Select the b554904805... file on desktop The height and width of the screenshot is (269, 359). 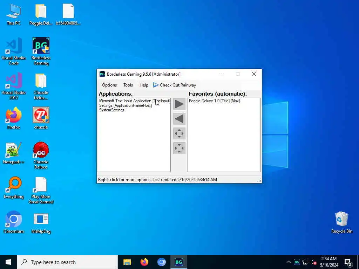click(x=68, y=14)
